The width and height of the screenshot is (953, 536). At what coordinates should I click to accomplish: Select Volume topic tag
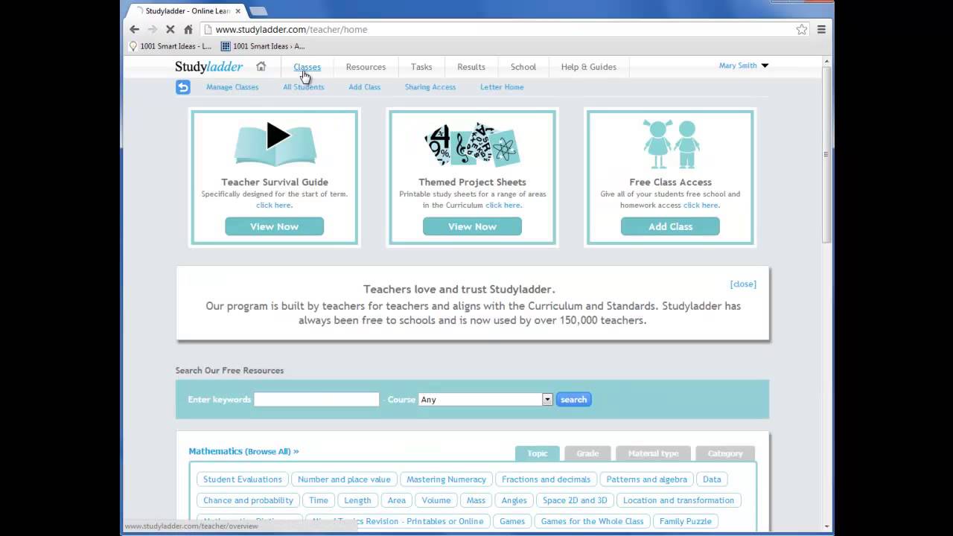(436, 500)
